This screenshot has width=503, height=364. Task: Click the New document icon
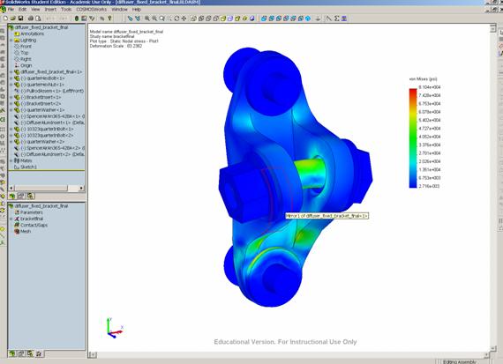pyautogui.click(x=5, y=19)
